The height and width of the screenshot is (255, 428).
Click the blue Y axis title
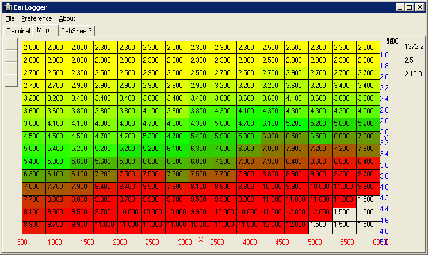(385, 138)
